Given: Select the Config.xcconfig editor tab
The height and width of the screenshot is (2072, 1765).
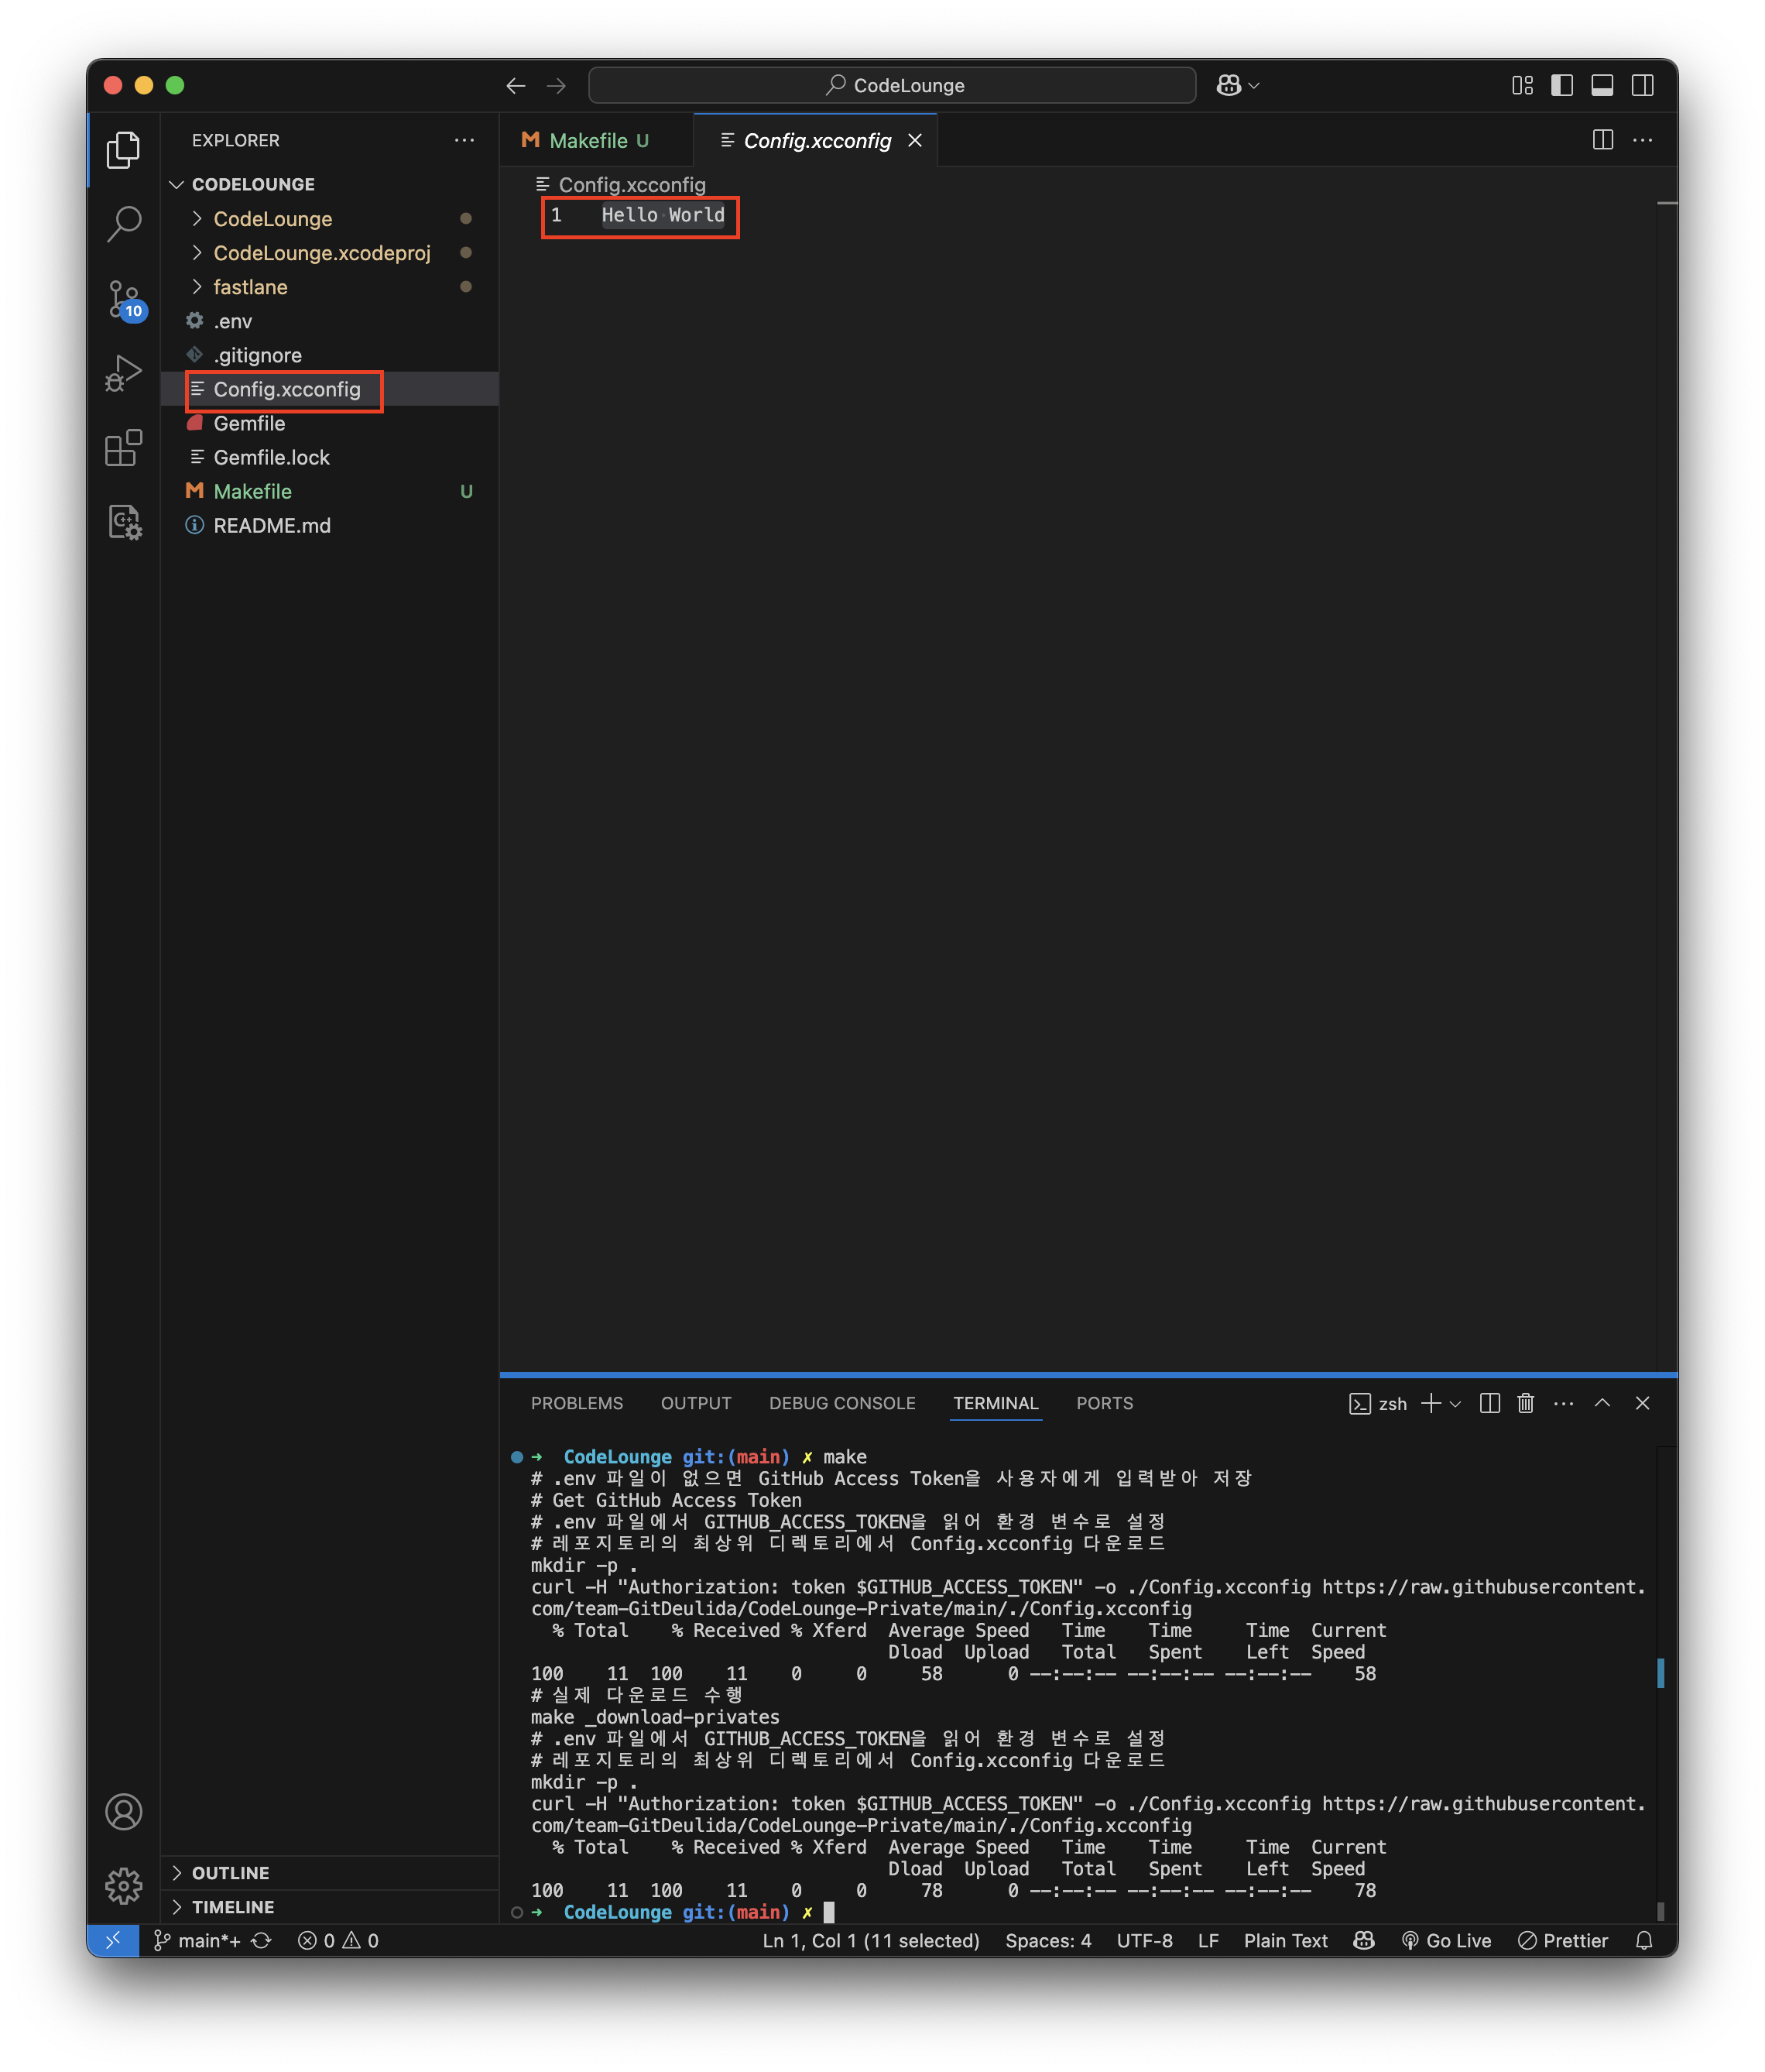Looking at the screenshot, I should pos(816,141).
